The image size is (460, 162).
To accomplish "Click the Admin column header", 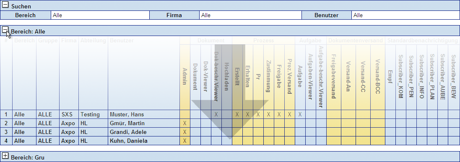I will pyautogui.click(x=185, y=77).
